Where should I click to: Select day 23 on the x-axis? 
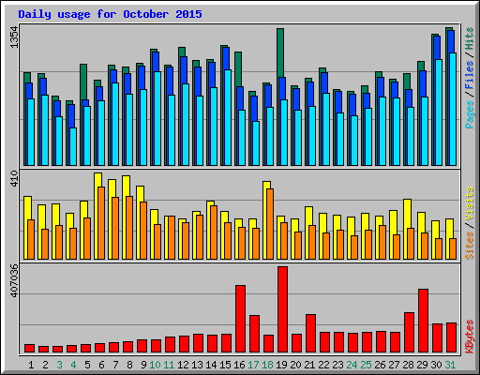click(337, 365)
